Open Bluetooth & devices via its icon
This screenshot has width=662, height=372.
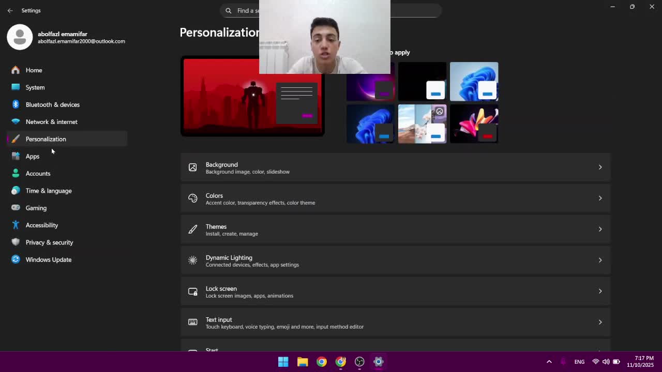16,104
